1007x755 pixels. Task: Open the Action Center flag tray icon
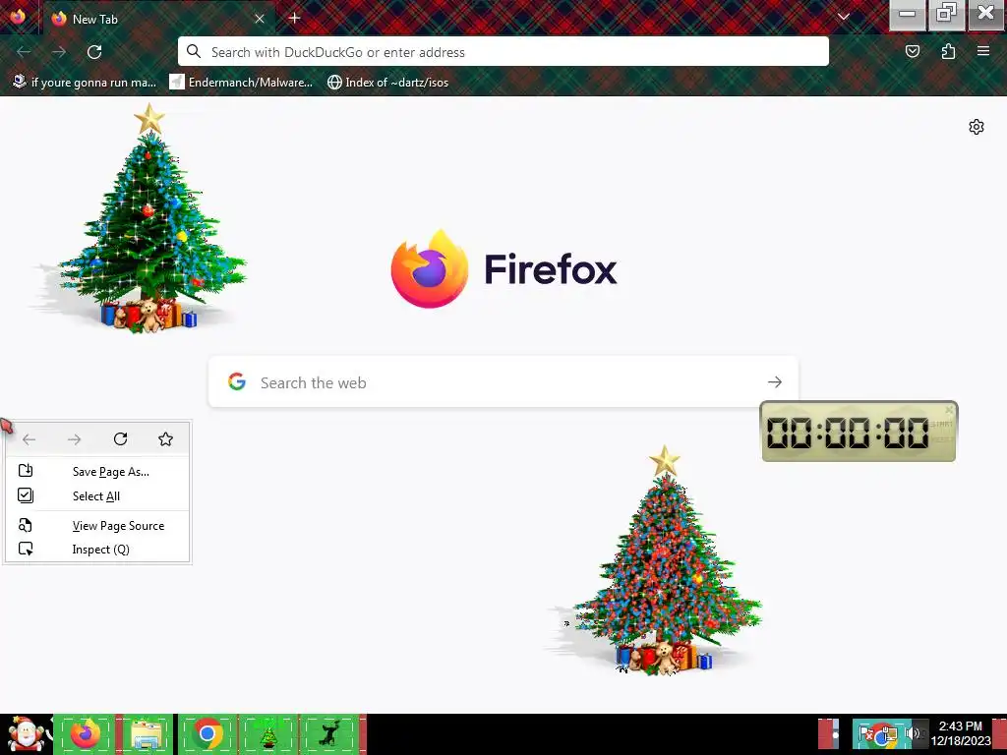865,733
